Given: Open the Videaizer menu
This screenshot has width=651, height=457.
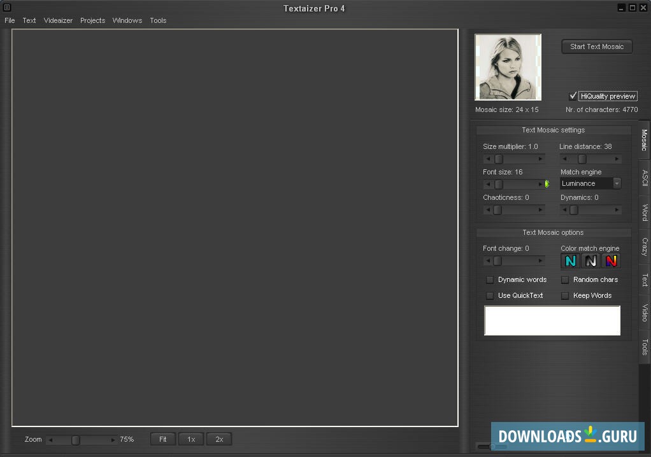Looking at the screenshot, I should click(x=58, y=20).
